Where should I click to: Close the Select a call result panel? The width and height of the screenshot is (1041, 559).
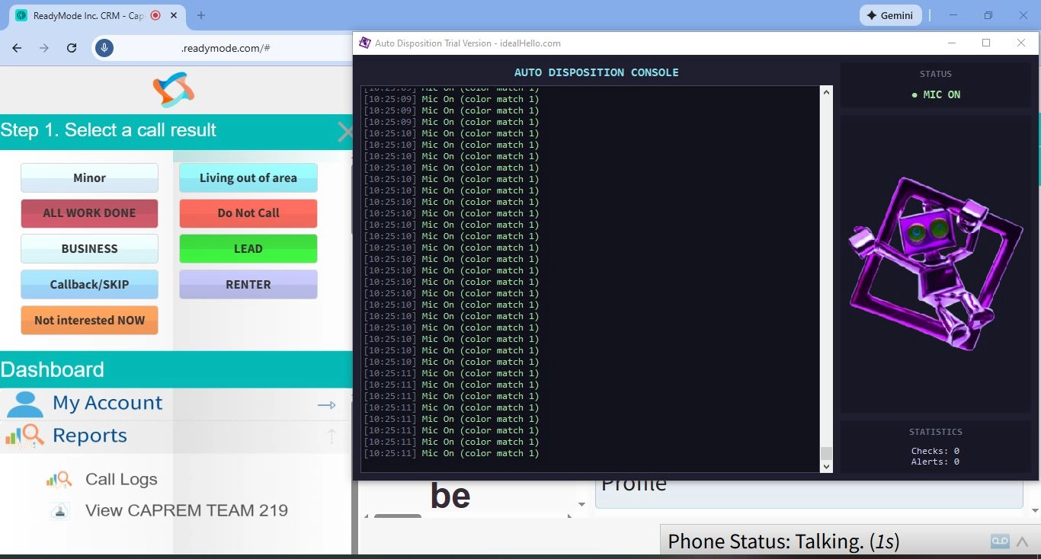[344, 132]
